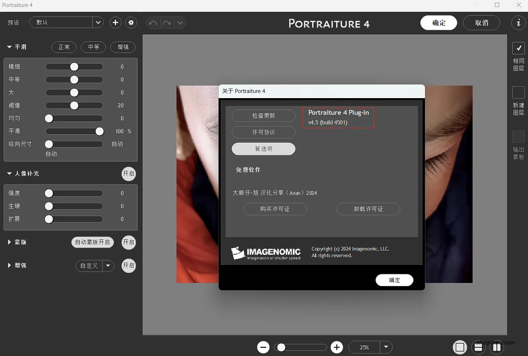Viewport: 528px width, 356px height.
Task: Open preset settings gear icon
Action: point(131,23)
